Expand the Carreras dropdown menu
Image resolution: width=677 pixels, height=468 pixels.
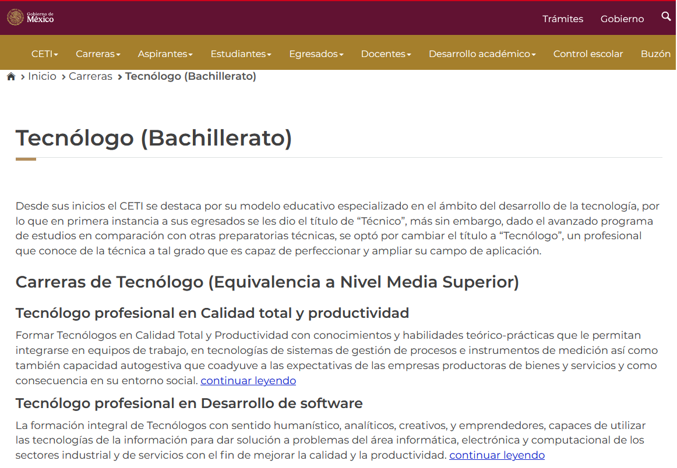coord(98,54)
